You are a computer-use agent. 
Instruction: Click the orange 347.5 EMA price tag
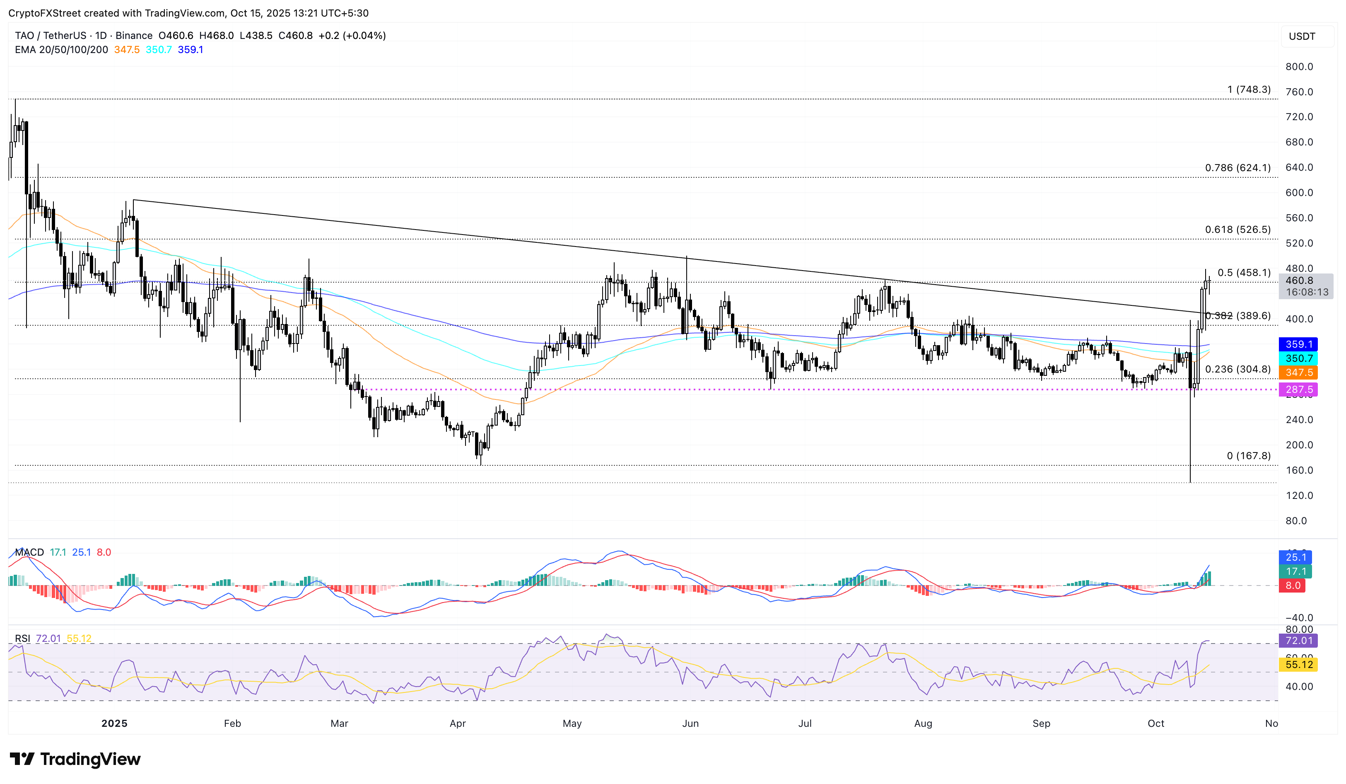(1298, 373)
